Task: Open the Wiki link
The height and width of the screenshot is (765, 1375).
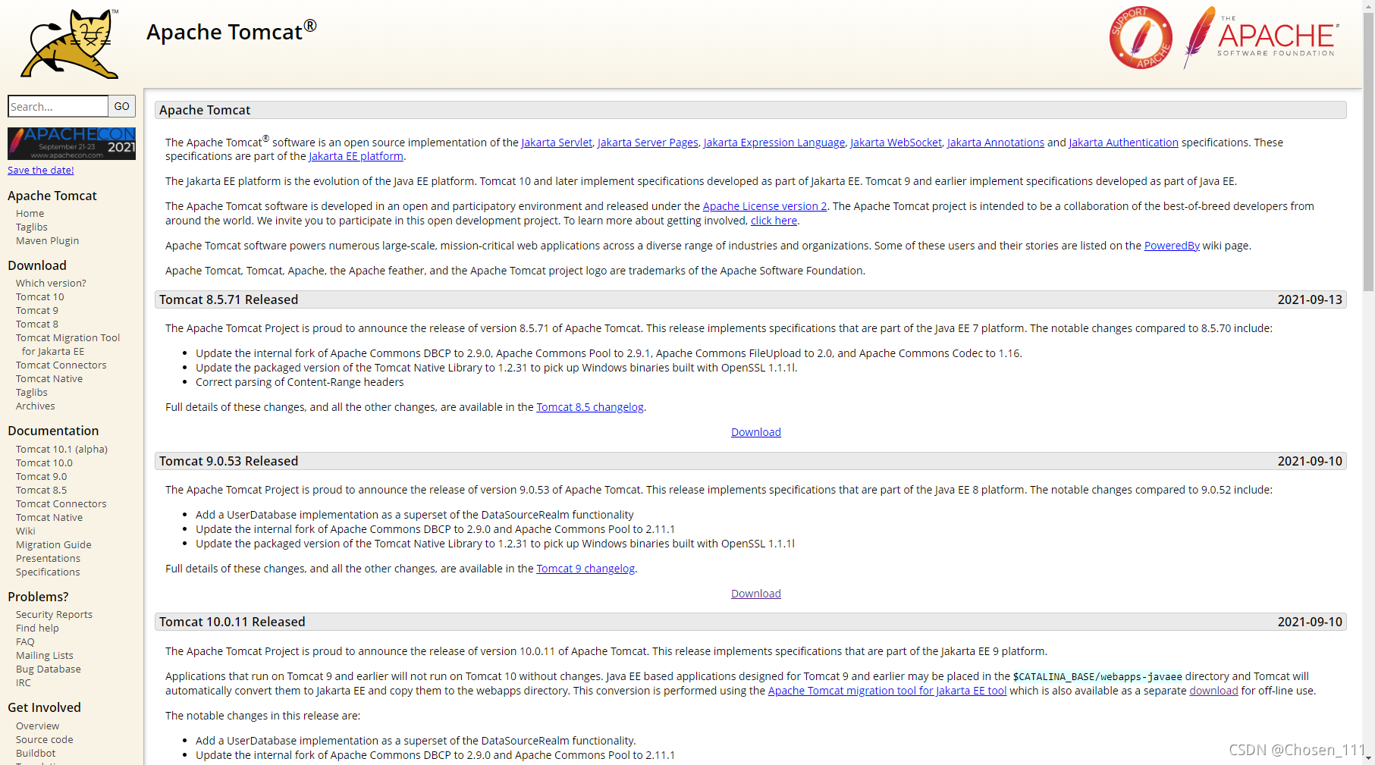Action: (x=25, y=531)
